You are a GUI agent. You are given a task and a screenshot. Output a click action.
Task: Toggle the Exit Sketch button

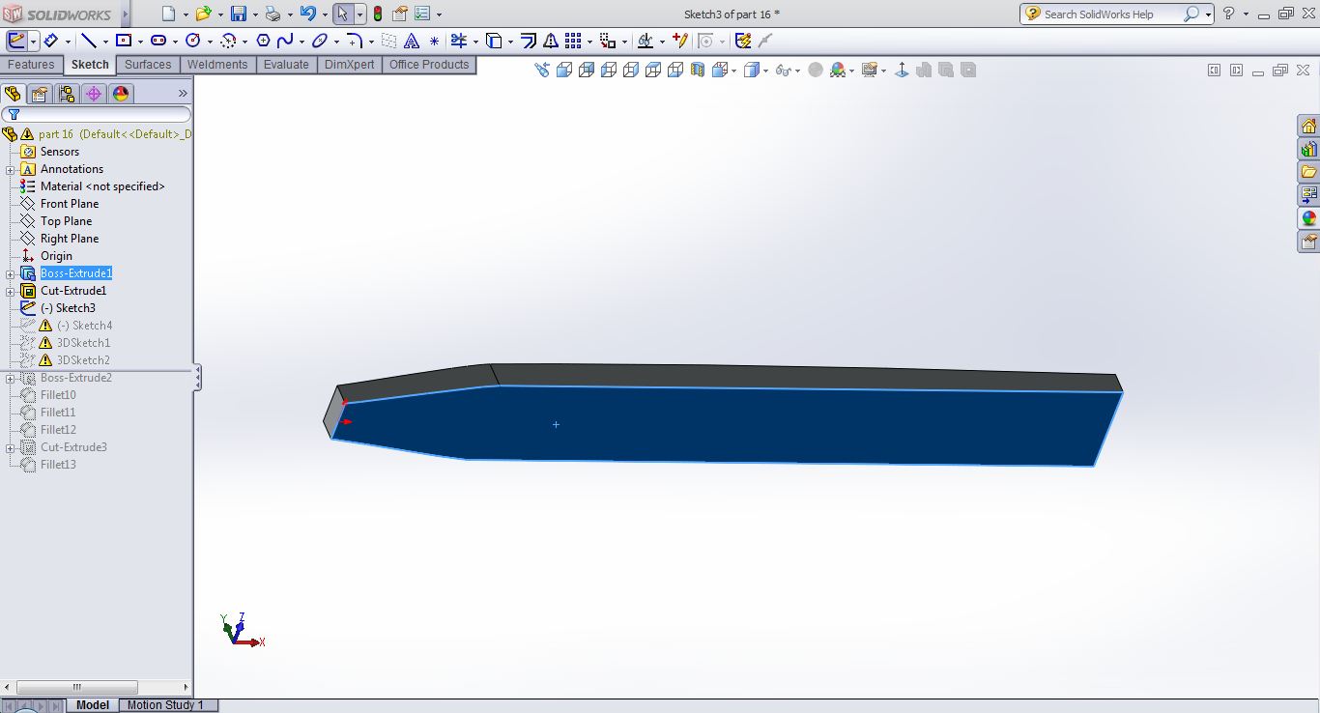[x=16, y=41]
